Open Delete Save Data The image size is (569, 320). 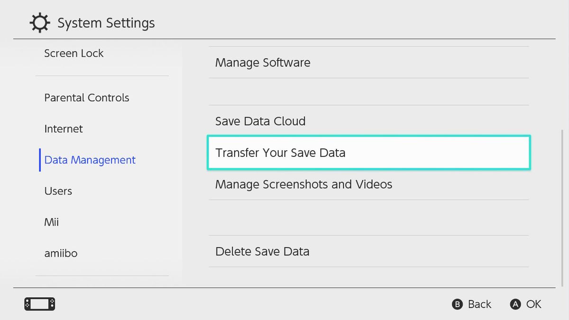tap(263, 251)
